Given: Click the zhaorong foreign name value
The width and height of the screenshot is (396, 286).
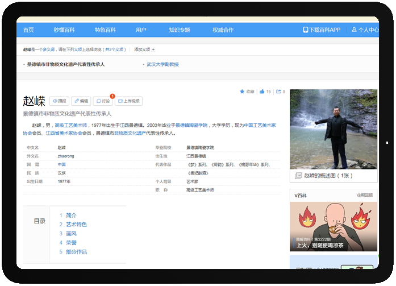Looking at the screenshot, I should (66, 156).
